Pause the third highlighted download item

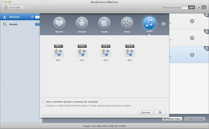192,55
